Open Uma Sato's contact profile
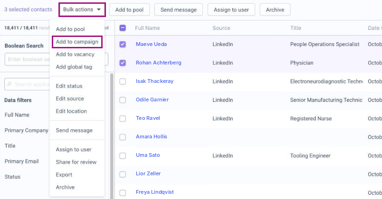Viewport: 382px width, 199px height. coord(148,155)
